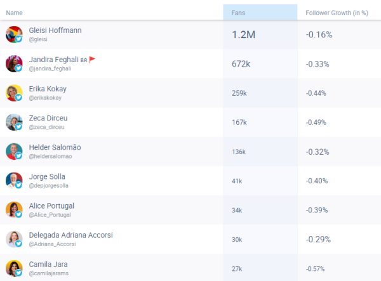Open Gleisi Hoffmann profile name link
Image resolution: width=381 pixels, height=281 pixels.
(x=55, y=30)
